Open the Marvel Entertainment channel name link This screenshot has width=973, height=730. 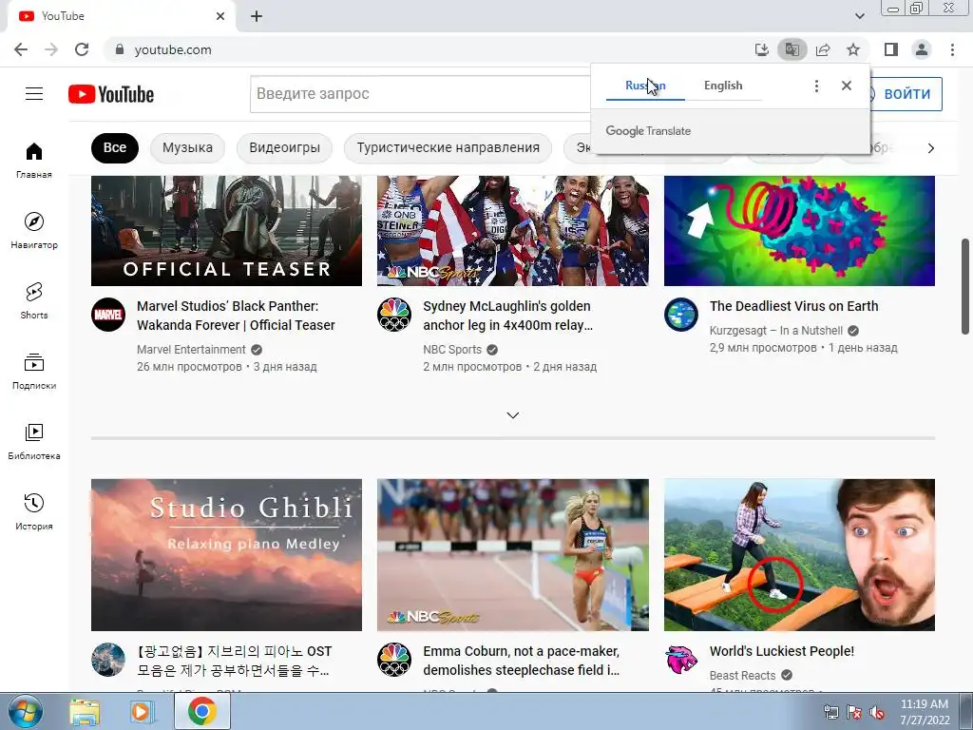coord(191,350)
